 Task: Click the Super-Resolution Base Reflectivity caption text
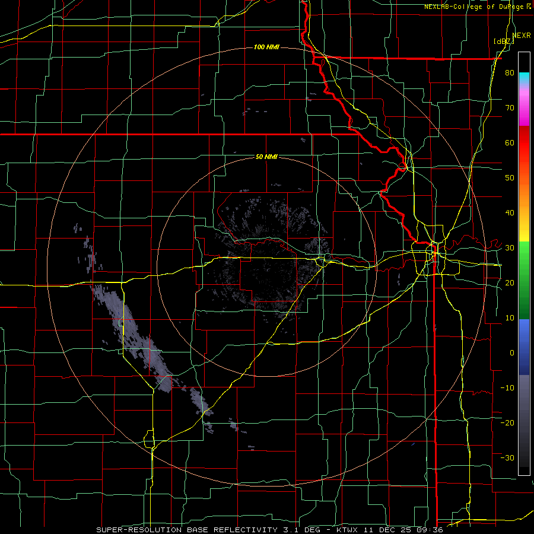(186, 530)
